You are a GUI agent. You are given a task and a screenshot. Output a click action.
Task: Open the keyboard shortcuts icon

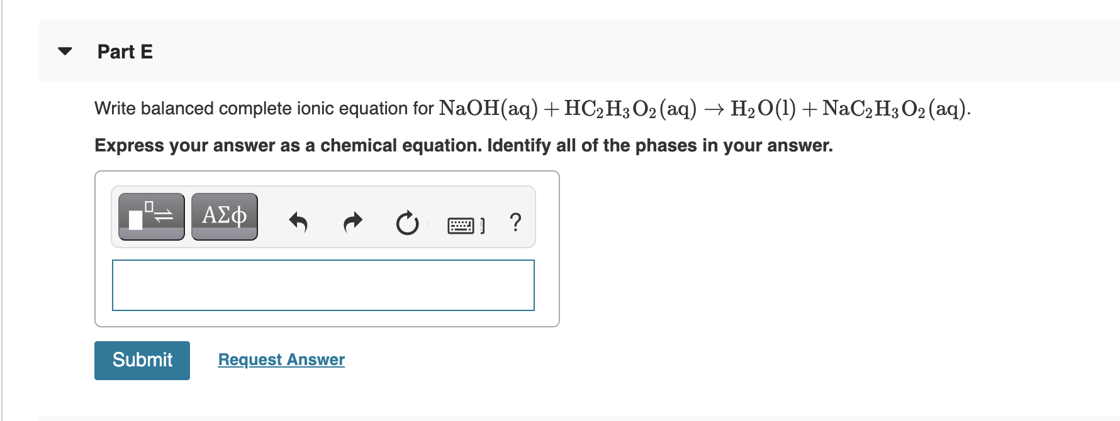point(463,224)
